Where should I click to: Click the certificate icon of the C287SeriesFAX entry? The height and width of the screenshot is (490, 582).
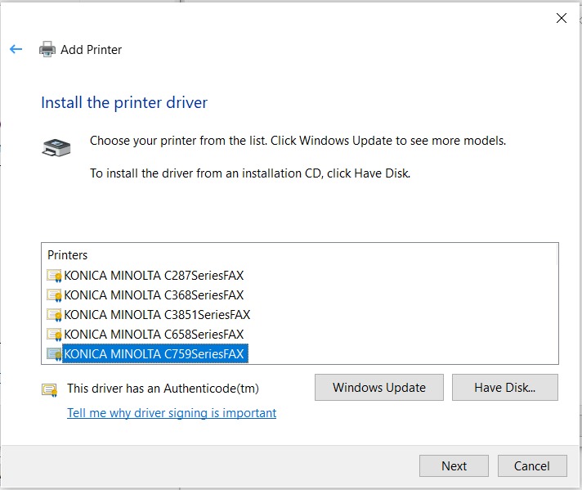[55, 276]
